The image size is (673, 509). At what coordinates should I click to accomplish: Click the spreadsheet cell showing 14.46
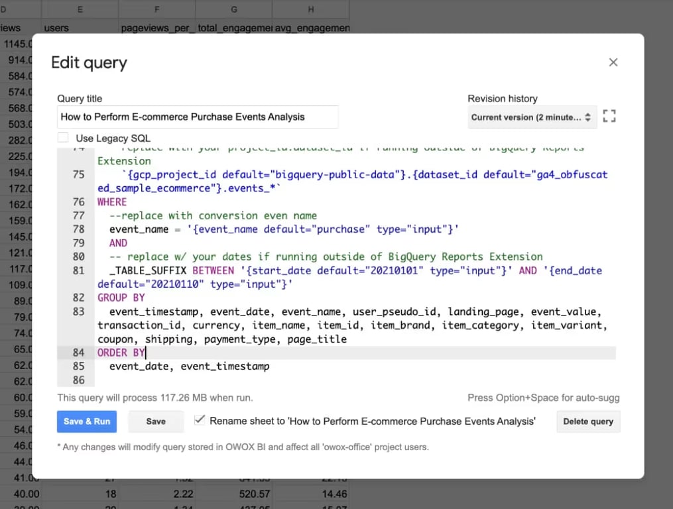(311, 494)
